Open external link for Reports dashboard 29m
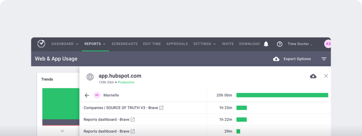Screen dimensions: 362x136 [x=133, y=131]
